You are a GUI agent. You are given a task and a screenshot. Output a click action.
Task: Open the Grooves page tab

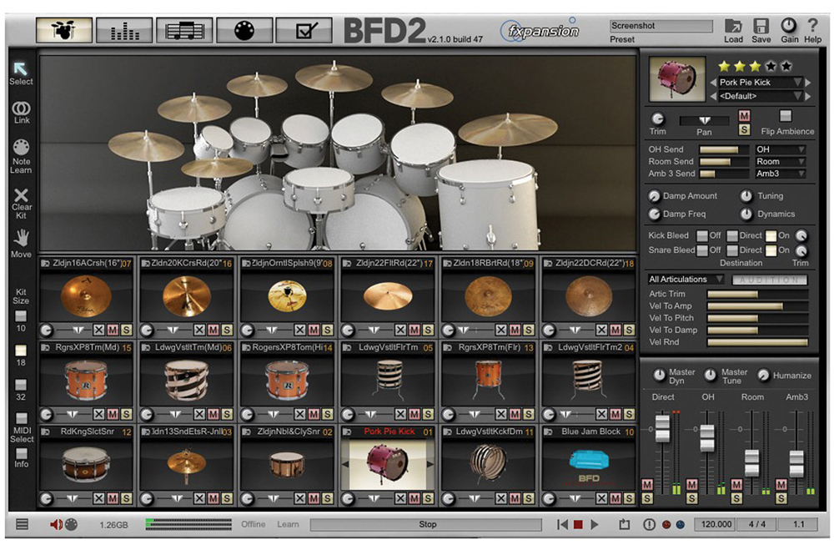184,30
